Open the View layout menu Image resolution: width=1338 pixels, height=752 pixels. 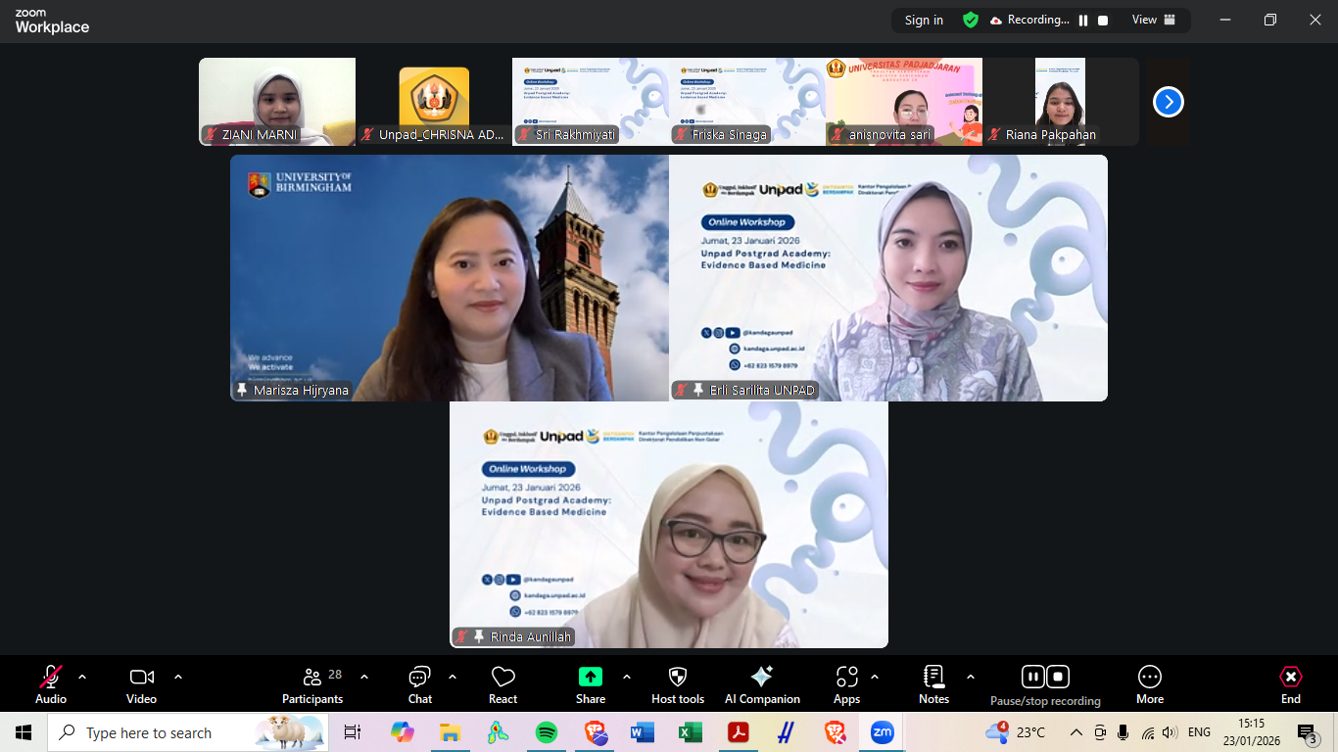1154,20
